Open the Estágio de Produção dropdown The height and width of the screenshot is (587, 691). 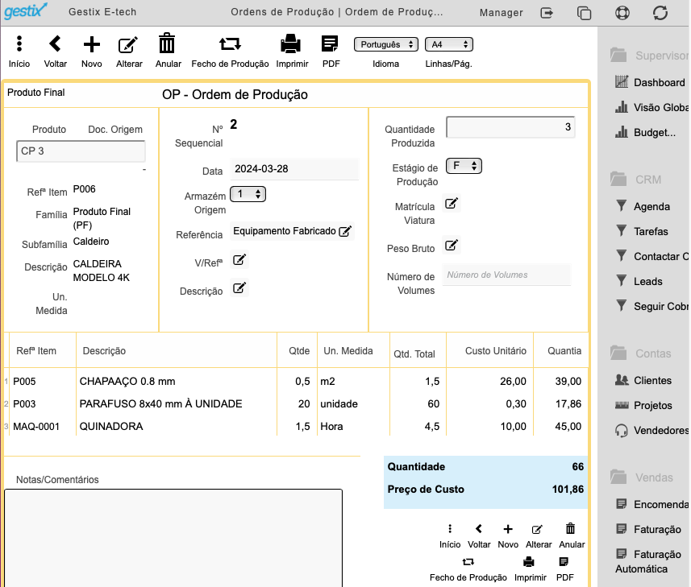(x=464, y=166)
